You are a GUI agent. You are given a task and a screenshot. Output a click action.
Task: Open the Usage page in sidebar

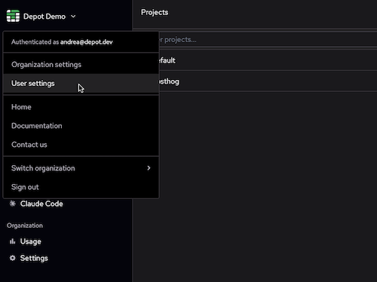pos(26,241)
